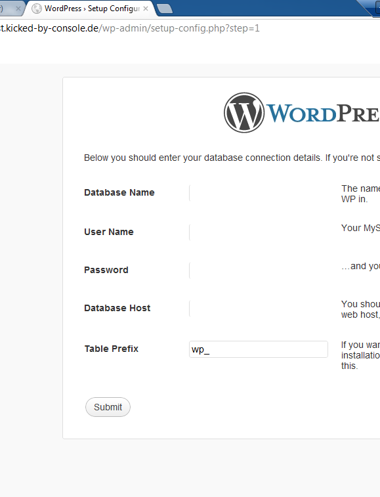380x497 pixels.
Task: Select the WordPress Setup Configuration tab title
Action: tap(92, 9)
